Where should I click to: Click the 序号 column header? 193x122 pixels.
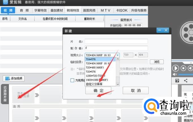coord(5,19)
